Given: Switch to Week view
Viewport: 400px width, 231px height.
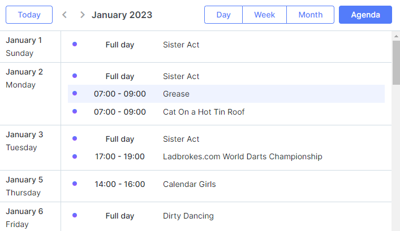Looking at the screenshot, I should (x=265, y=15).
